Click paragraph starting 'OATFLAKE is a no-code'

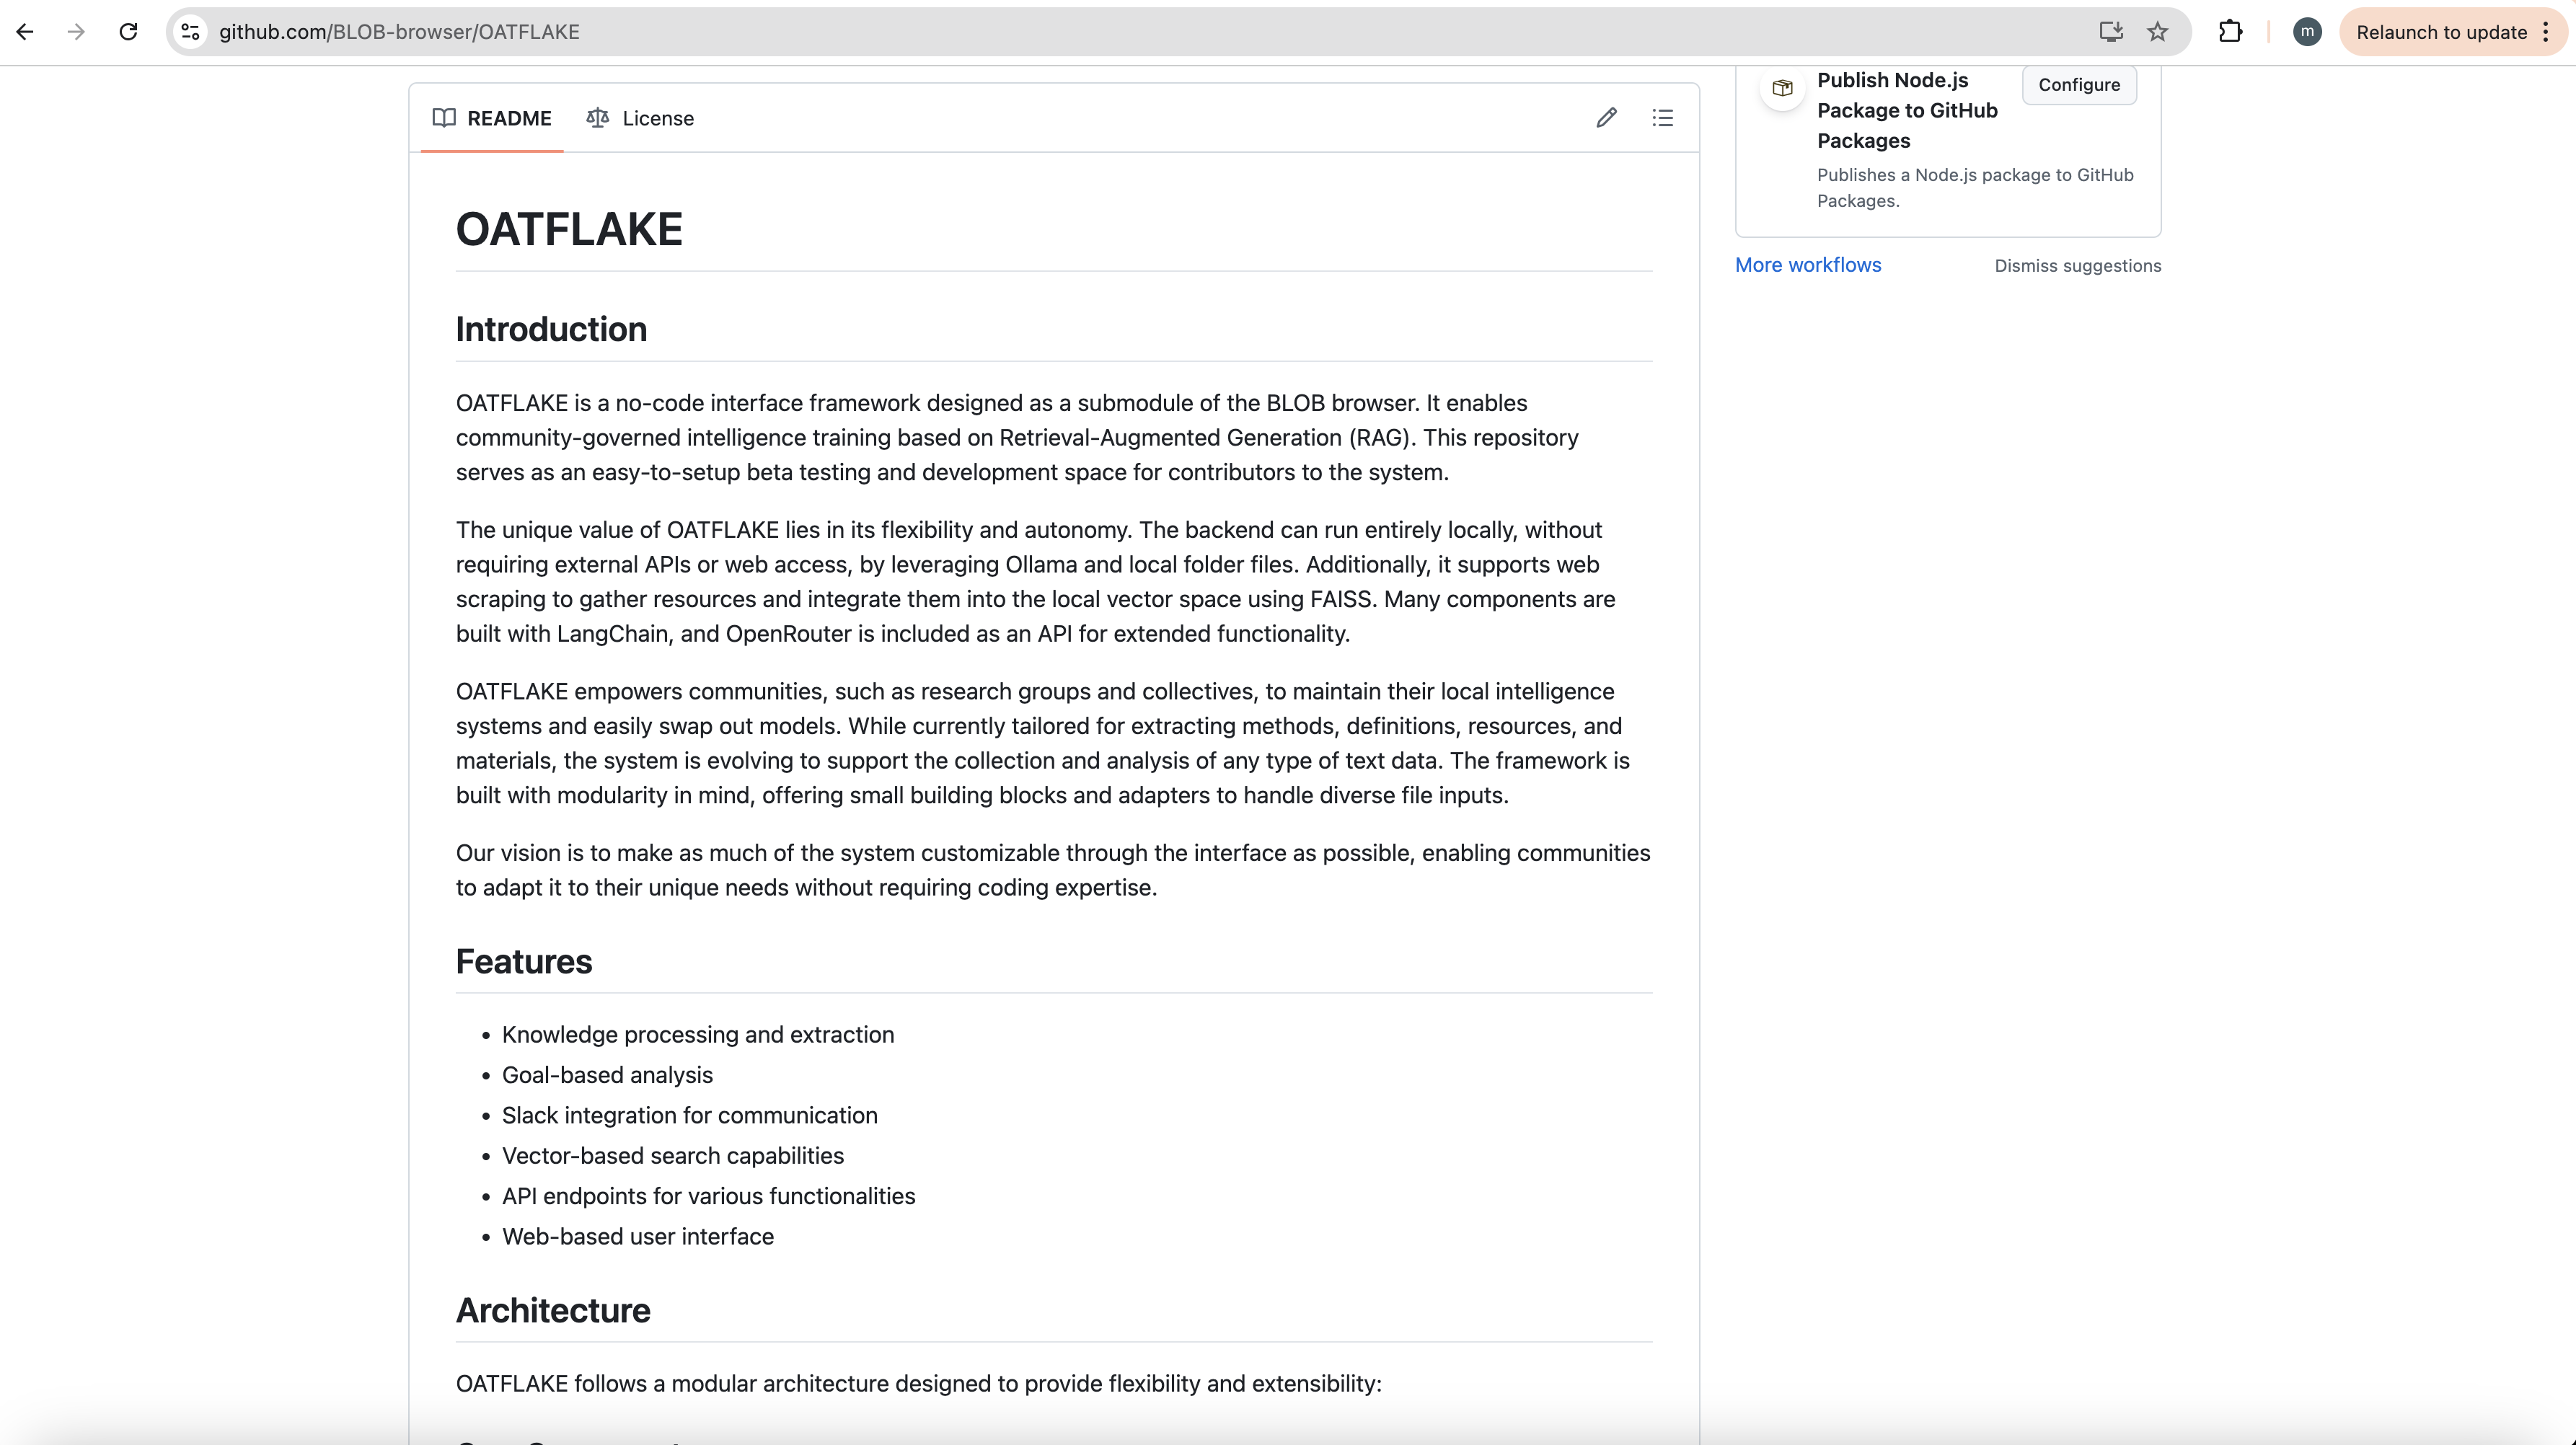(x=1017, y=438)
